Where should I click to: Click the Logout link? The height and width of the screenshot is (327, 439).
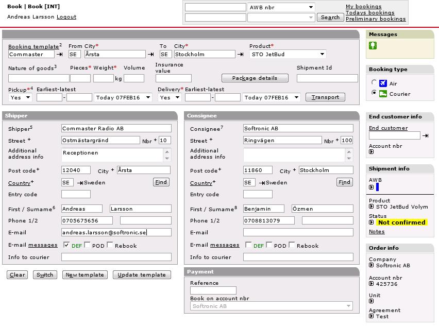66,17
